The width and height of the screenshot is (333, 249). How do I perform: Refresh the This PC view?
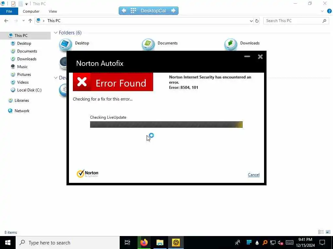[257, 21]
